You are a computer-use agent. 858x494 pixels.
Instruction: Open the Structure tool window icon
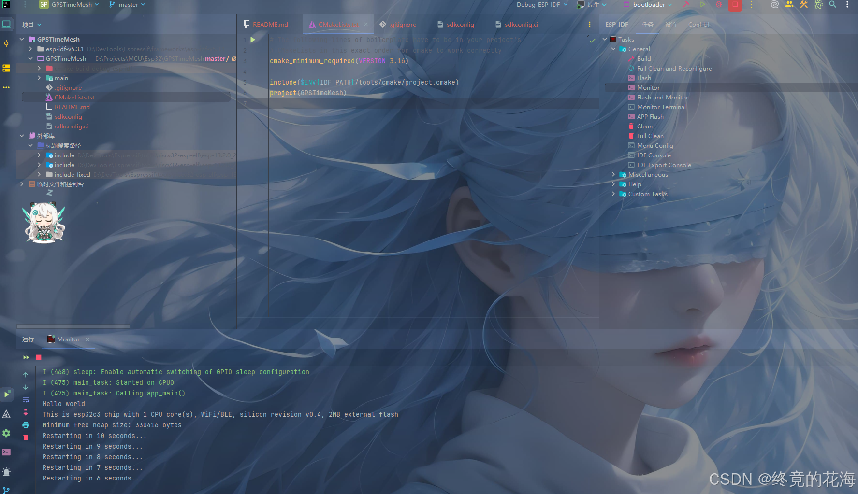(6, 68)
